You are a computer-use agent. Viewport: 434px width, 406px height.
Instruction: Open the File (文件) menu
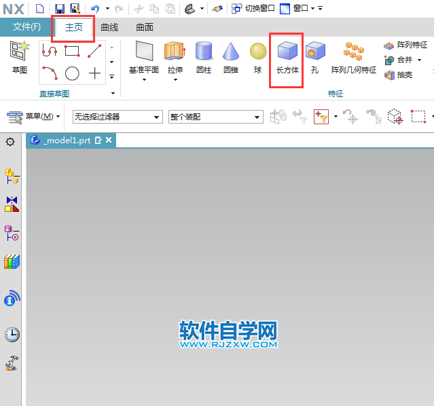(26, 27)
